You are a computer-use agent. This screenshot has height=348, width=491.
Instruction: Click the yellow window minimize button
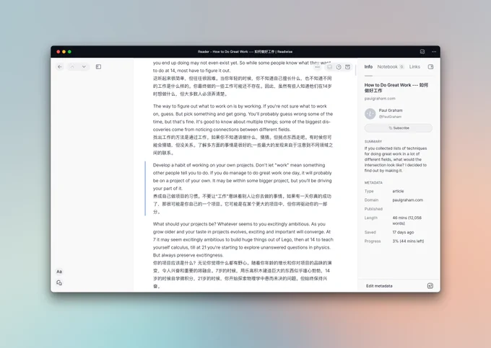(x=64, y=52)
